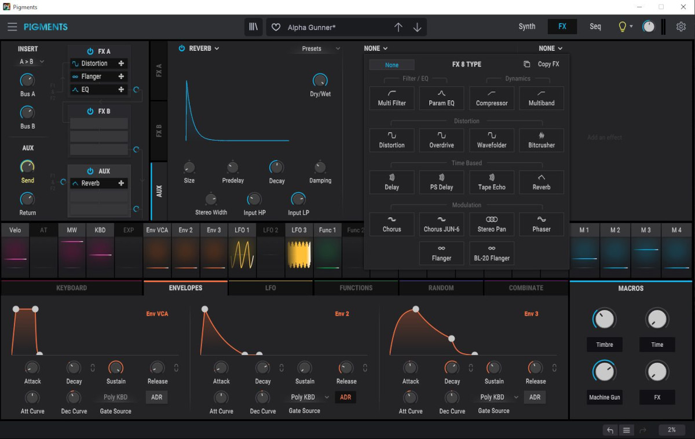Open the A > B insert routing dropdown
Viewport: 695px width, 439px height.
(32, 62)
